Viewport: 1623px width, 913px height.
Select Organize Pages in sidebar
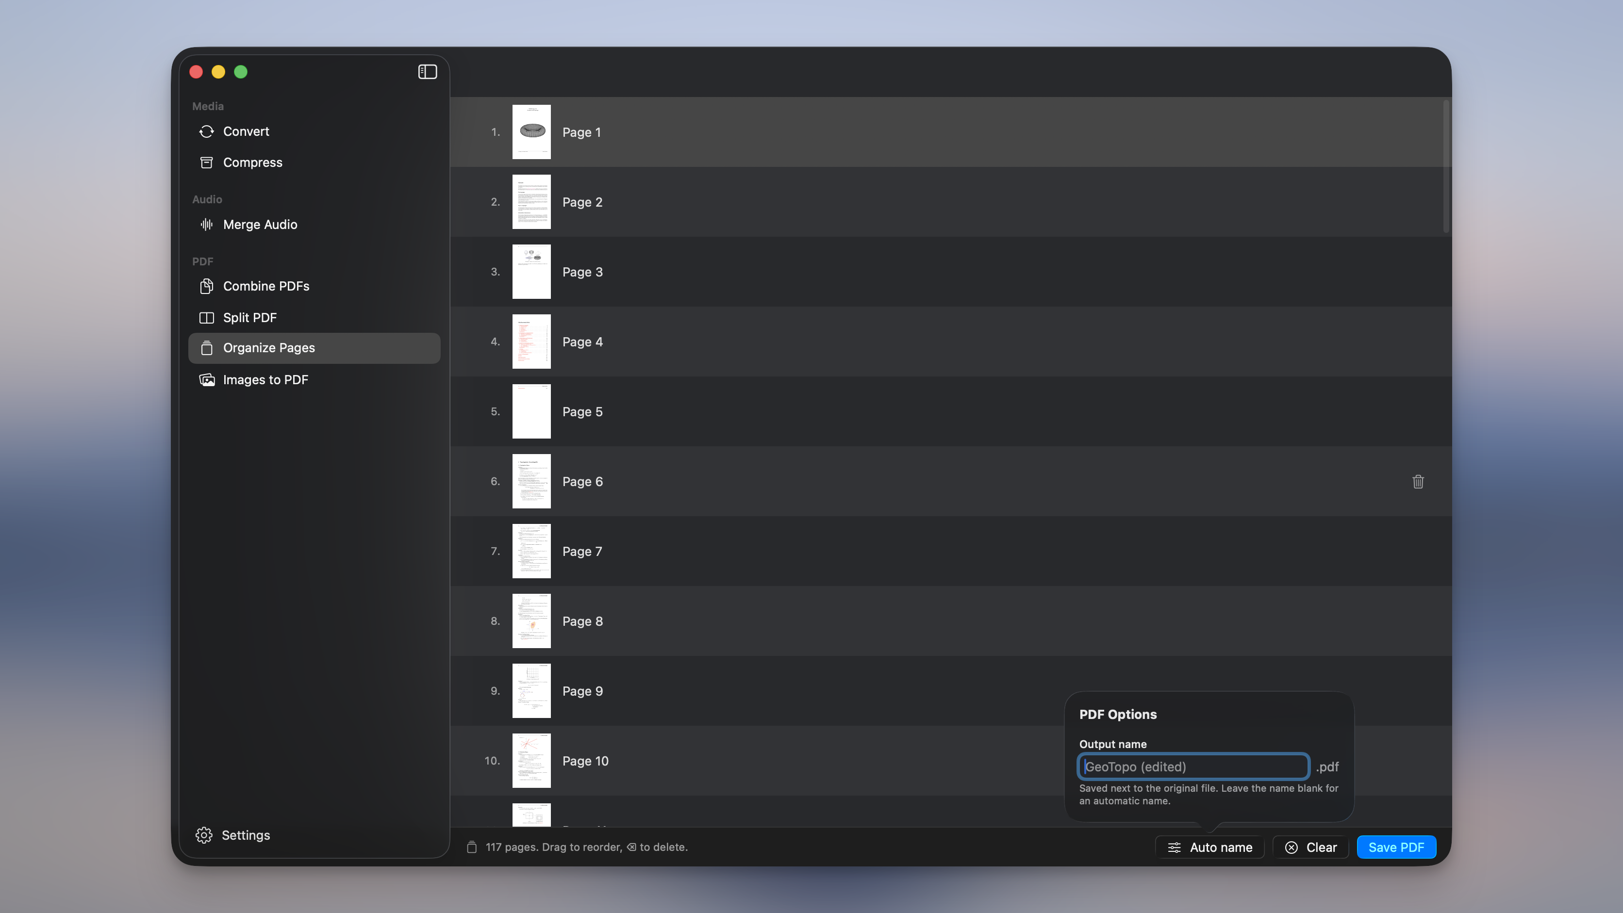(x=315, y=347)
